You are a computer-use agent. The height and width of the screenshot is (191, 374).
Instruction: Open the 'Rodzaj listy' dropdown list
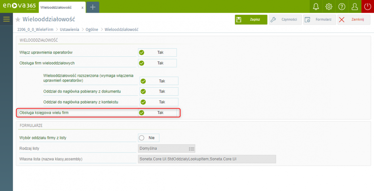point(191,148)
